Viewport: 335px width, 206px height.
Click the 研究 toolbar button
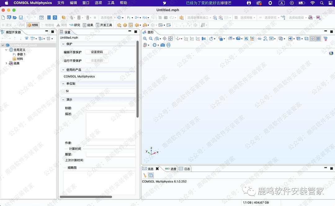(75, 25)
